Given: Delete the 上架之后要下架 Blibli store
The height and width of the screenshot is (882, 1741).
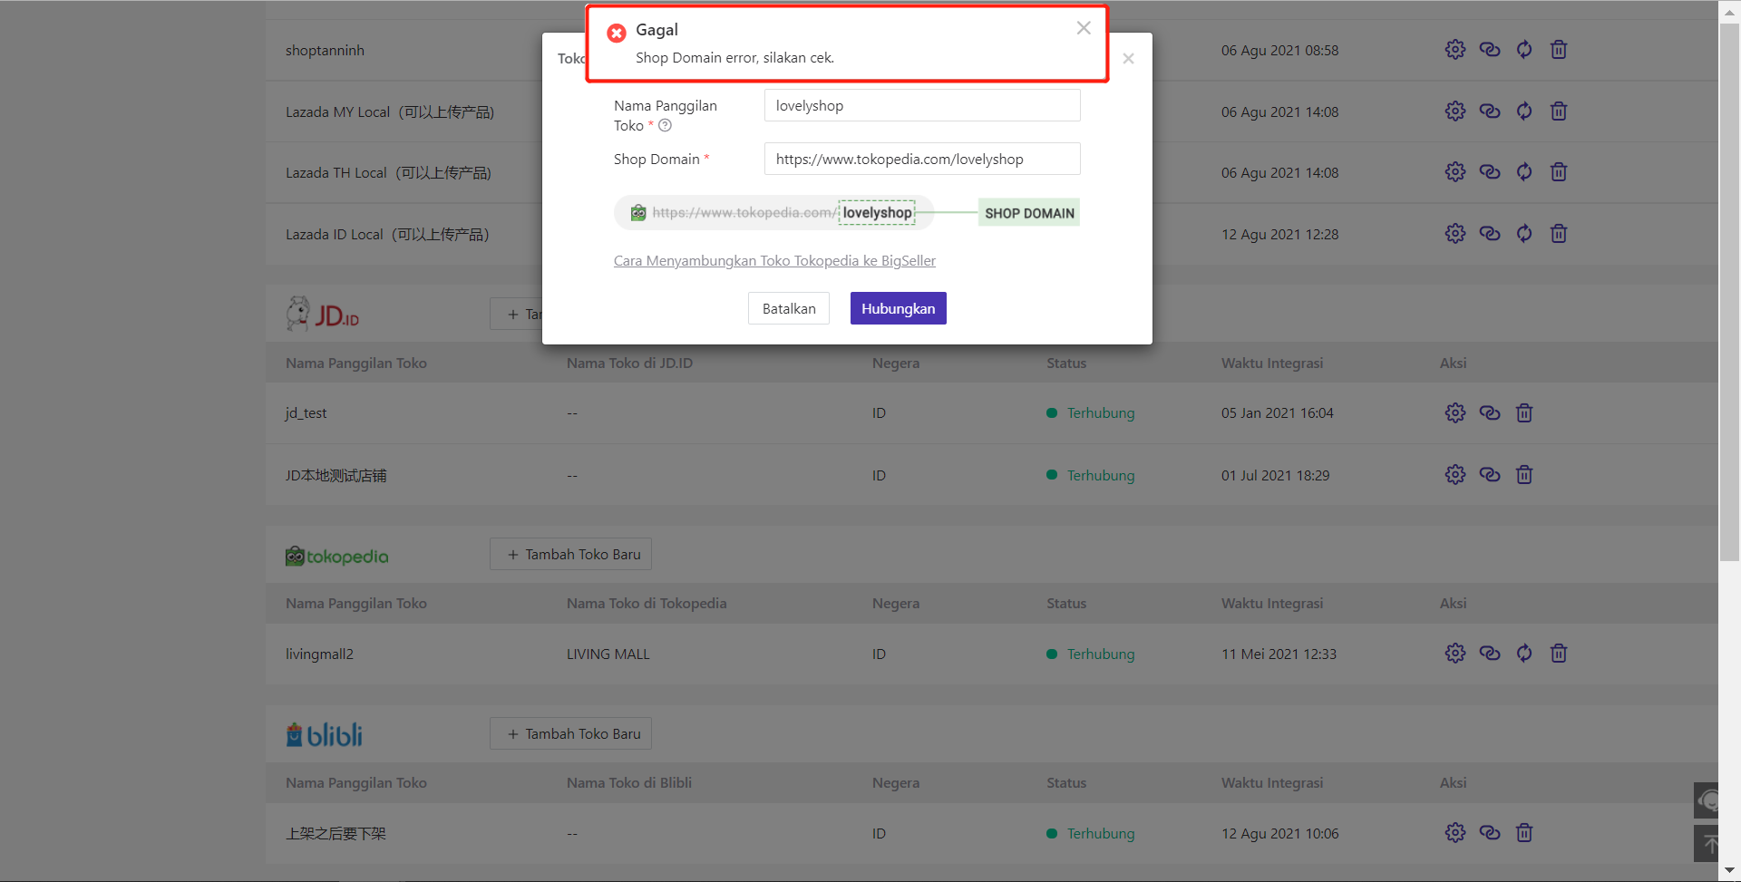Looking at the screenshot, I should point(1523,833).
